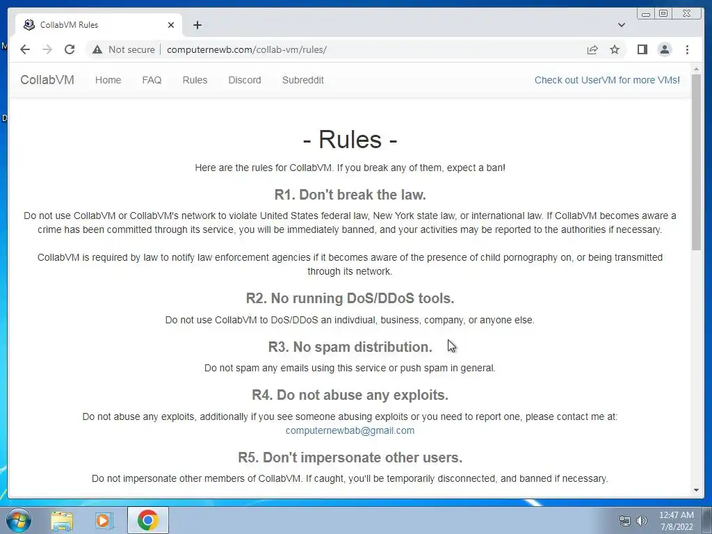Click the 'Here are the rules for CollabVM' sentence
Image resolution: width=712 pixels, height=534 pixels.
click(350, 168)
